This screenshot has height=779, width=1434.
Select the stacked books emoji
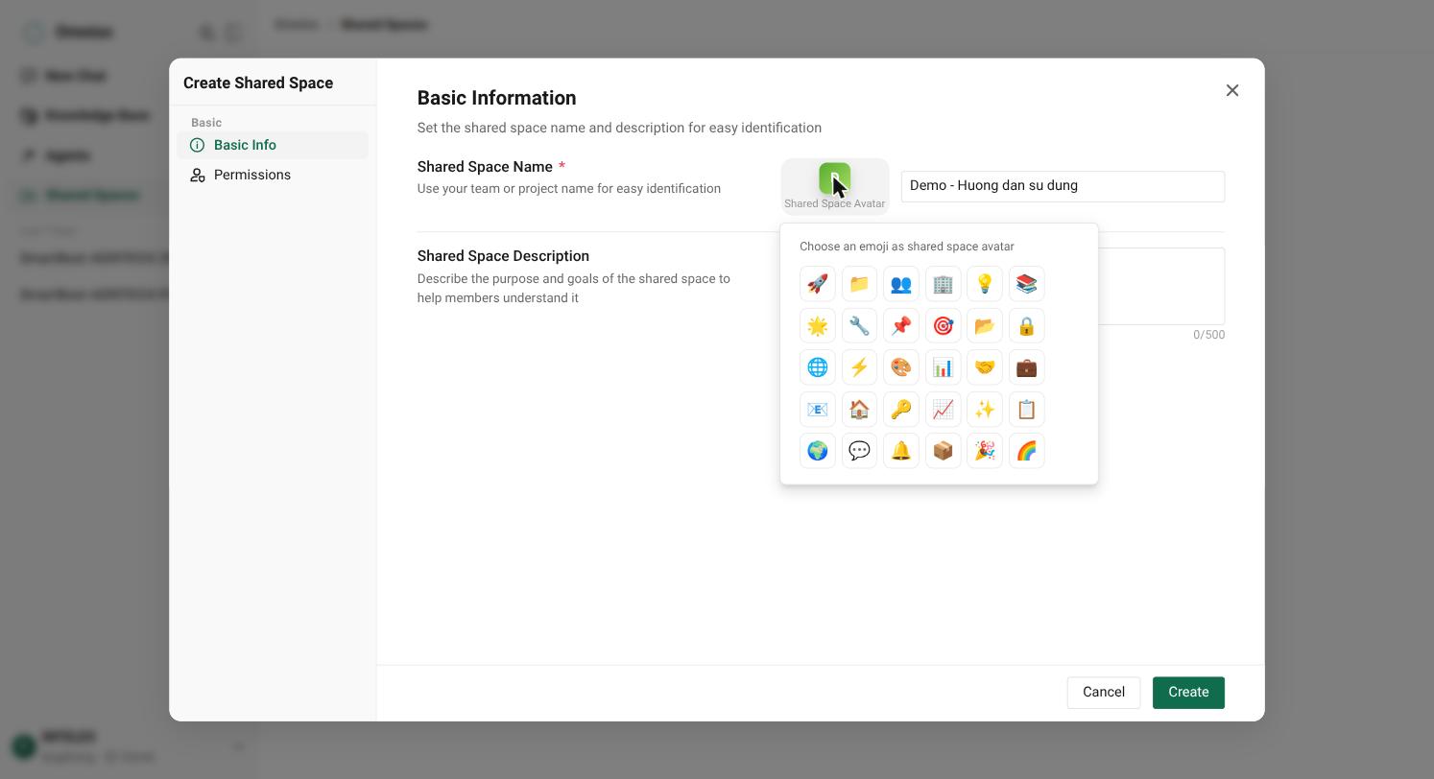click(1026, 284)
